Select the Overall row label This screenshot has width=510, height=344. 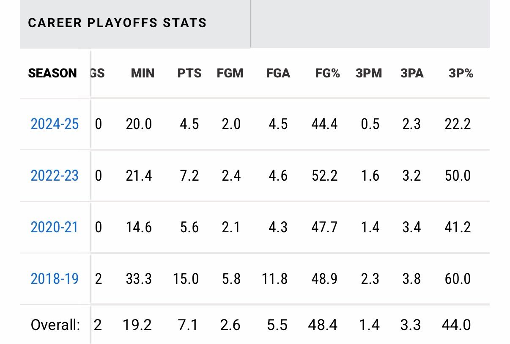point(55,325)
